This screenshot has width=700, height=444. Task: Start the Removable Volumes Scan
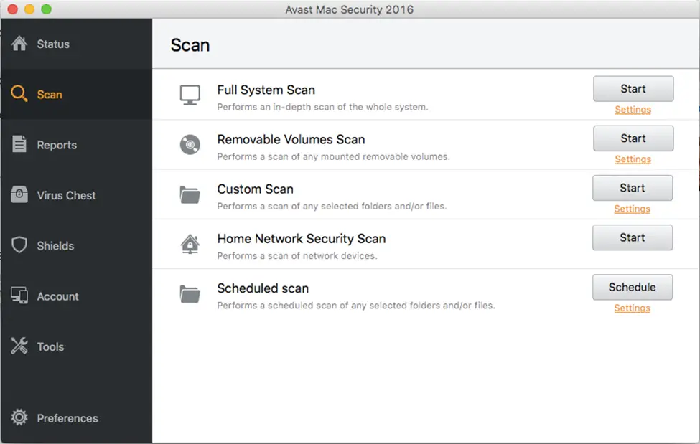pyautogui.click(x=633, y=138)
